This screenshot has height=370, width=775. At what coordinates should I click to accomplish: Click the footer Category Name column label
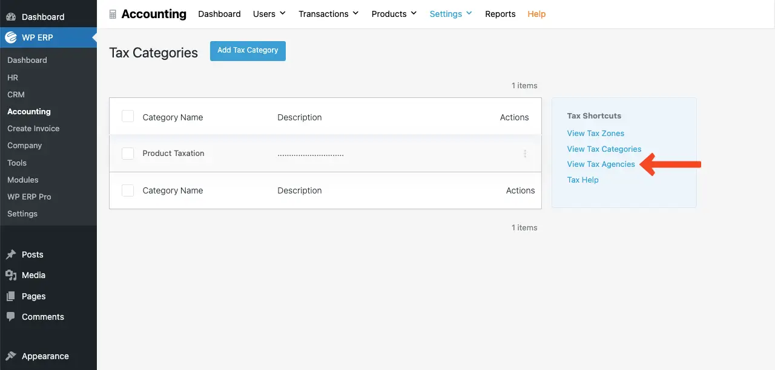173,190
